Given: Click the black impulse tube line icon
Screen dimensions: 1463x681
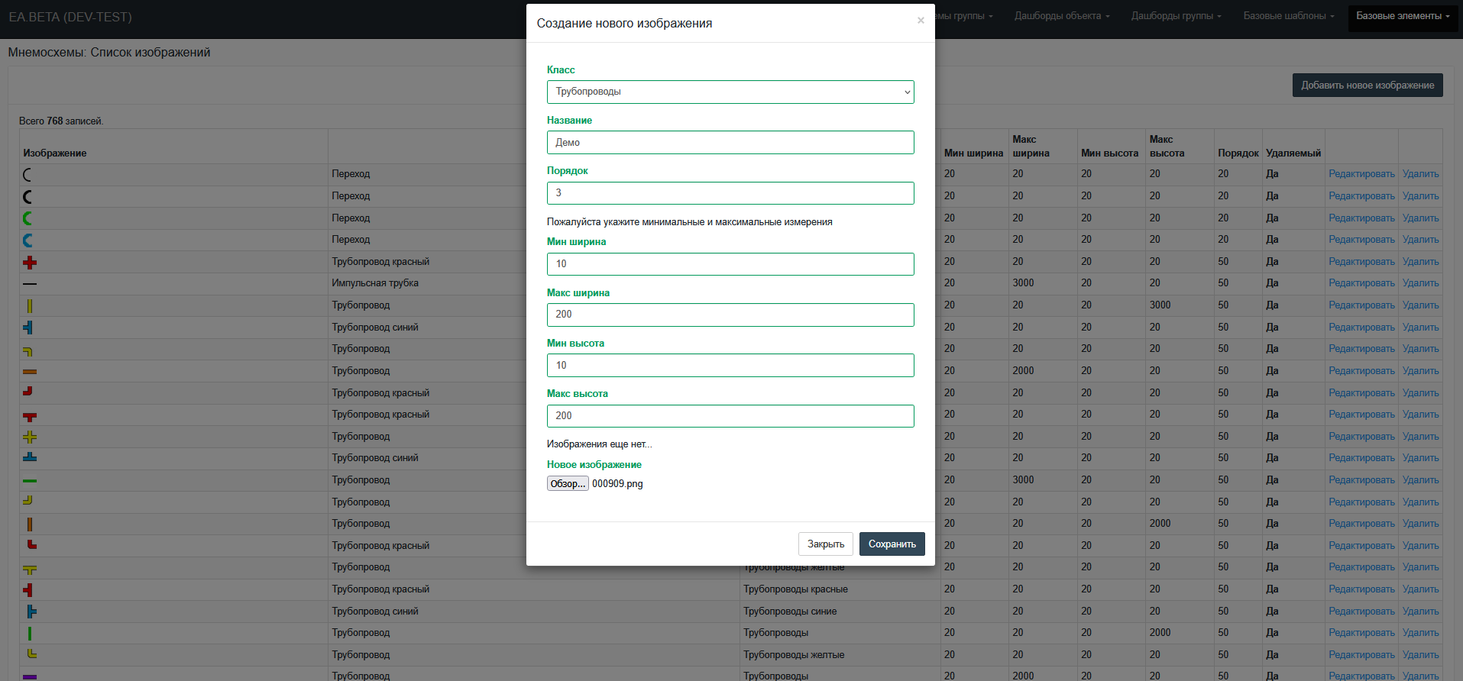Looking at the screenshot, I should (x=30, y=284).
